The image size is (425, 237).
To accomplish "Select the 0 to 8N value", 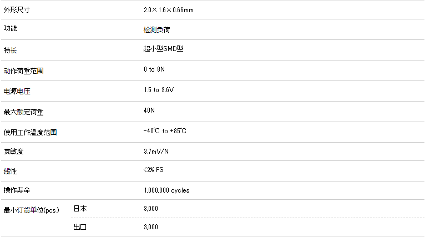I will pyautogui.click(x=153, y=69).
